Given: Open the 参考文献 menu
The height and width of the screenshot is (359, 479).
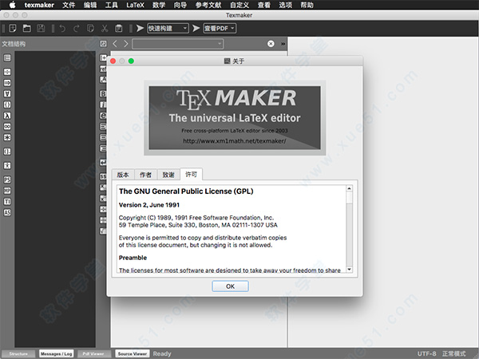Looking at the screenshot, I should [208, 5].
